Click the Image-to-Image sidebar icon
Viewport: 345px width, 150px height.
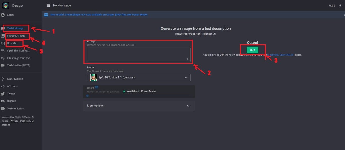3,36
